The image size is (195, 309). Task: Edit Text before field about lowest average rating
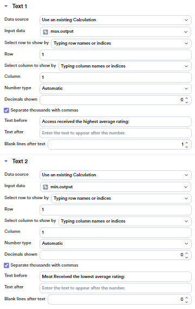tap(115, 277)
